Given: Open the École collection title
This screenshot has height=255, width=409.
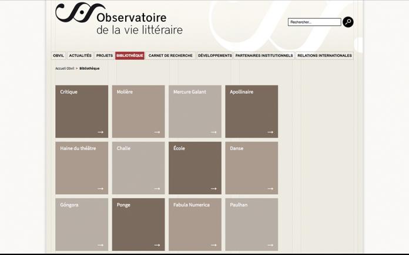Looking at the screenshot, I should (x=179, y=148).
